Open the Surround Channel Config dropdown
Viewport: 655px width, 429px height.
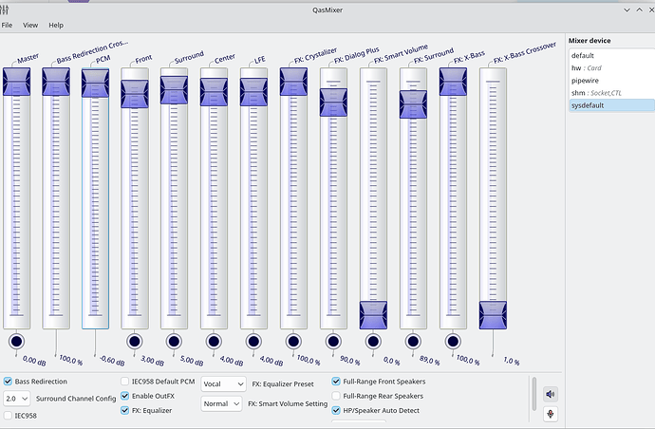click(x=16, y=399)
